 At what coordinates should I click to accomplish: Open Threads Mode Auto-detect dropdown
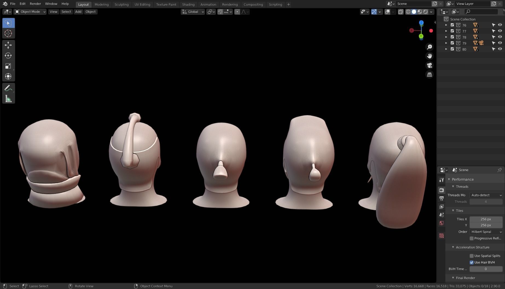coord(486,195)
